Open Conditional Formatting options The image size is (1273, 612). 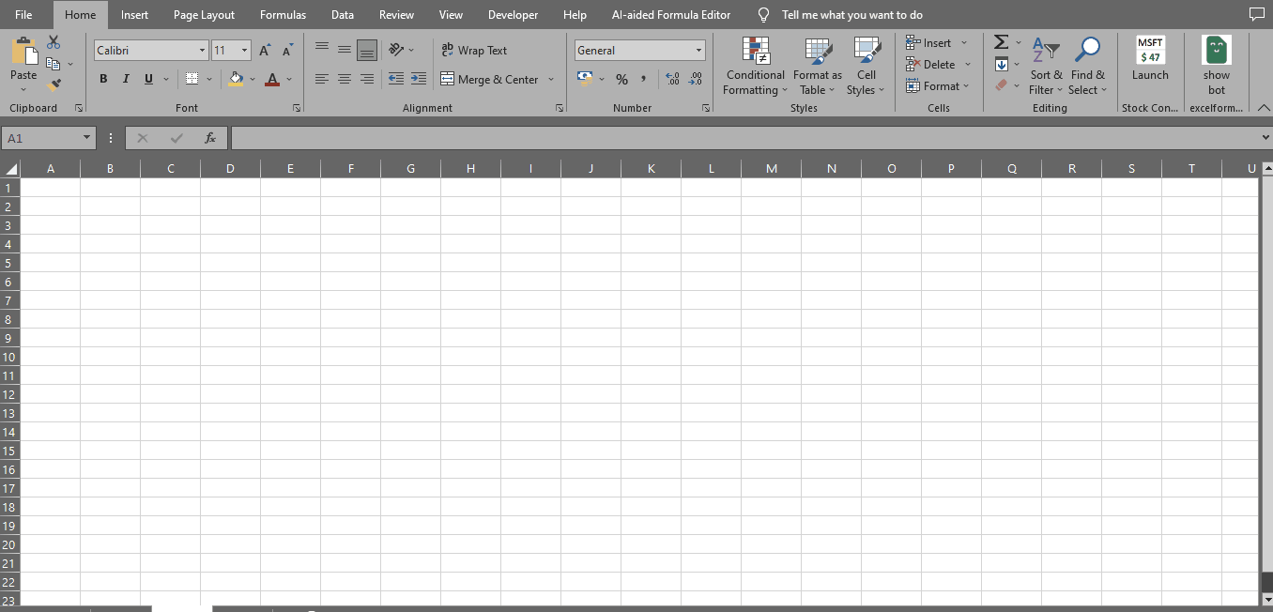(x=755, y=66)
